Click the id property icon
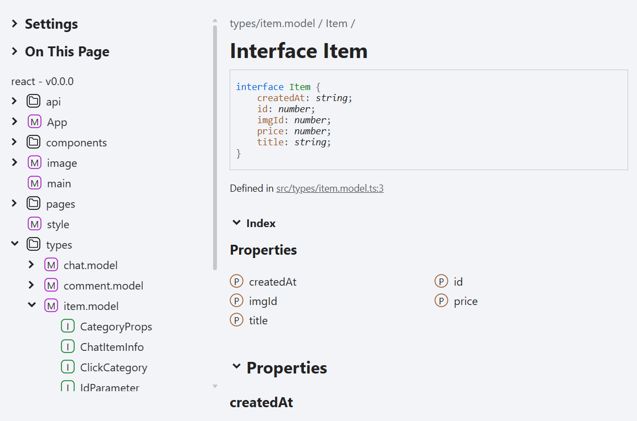This screenshot has width=637, height=421. click(x=441, y=281)
